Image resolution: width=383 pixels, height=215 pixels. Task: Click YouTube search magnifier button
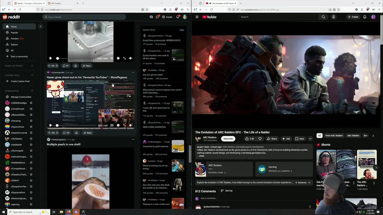(323, 17)
